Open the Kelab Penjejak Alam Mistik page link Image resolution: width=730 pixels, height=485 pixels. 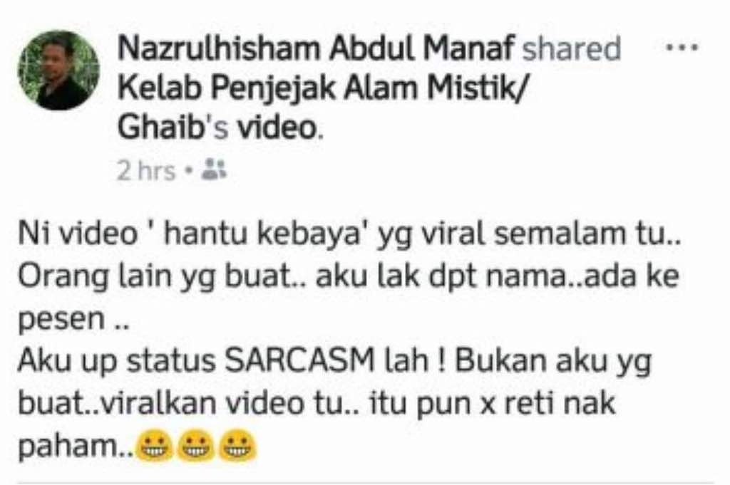(324, 88)
